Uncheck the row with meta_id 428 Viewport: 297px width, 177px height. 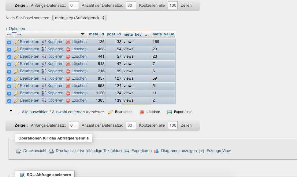point(9,50)
